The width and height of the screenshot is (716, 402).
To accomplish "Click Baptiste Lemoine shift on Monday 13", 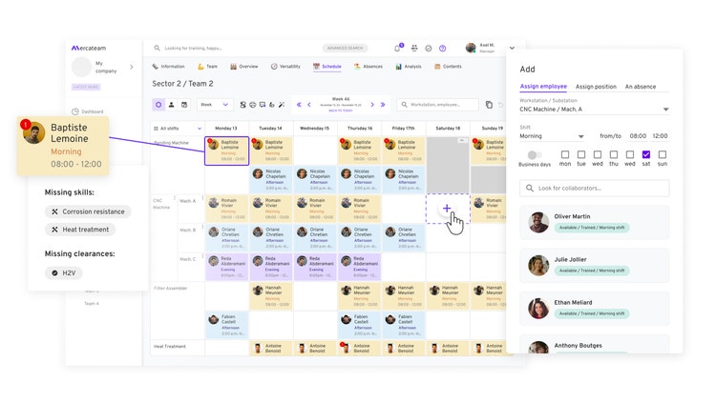I will click(x=227, y=151).
